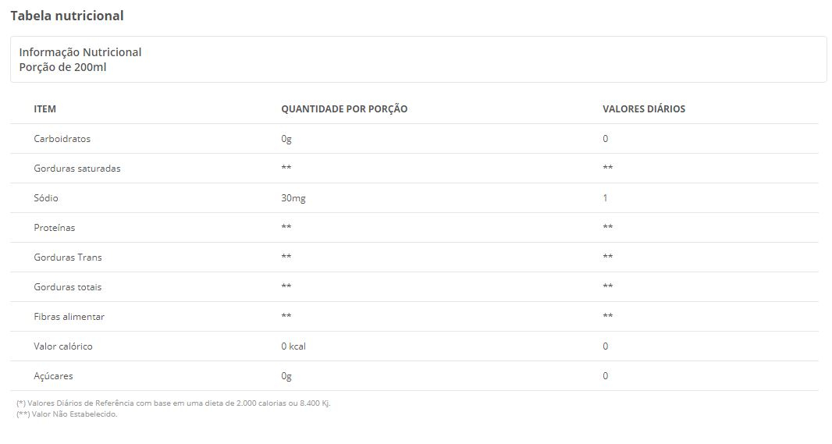Select the Informação Nutricional text
Screen dimensions: 832x444
[80, 52]
